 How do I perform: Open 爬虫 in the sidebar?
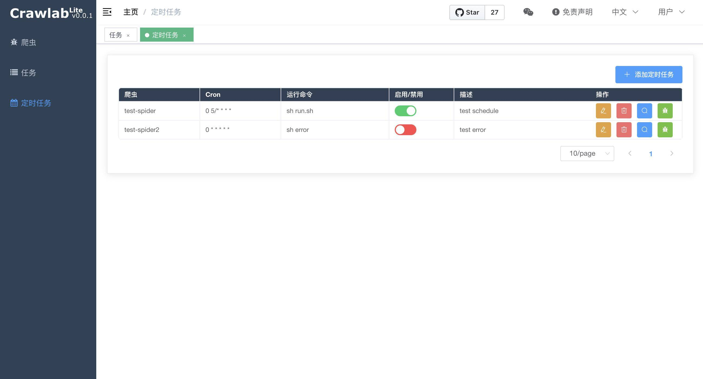pyautogui.click(x=28, y=42)
